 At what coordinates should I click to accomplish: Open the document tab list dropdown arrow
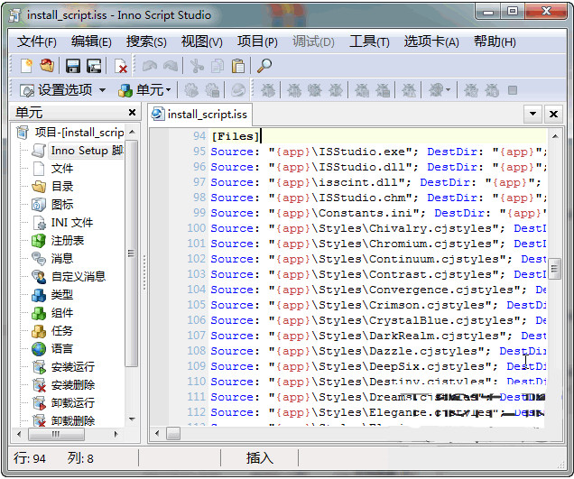tap(532, 114)
